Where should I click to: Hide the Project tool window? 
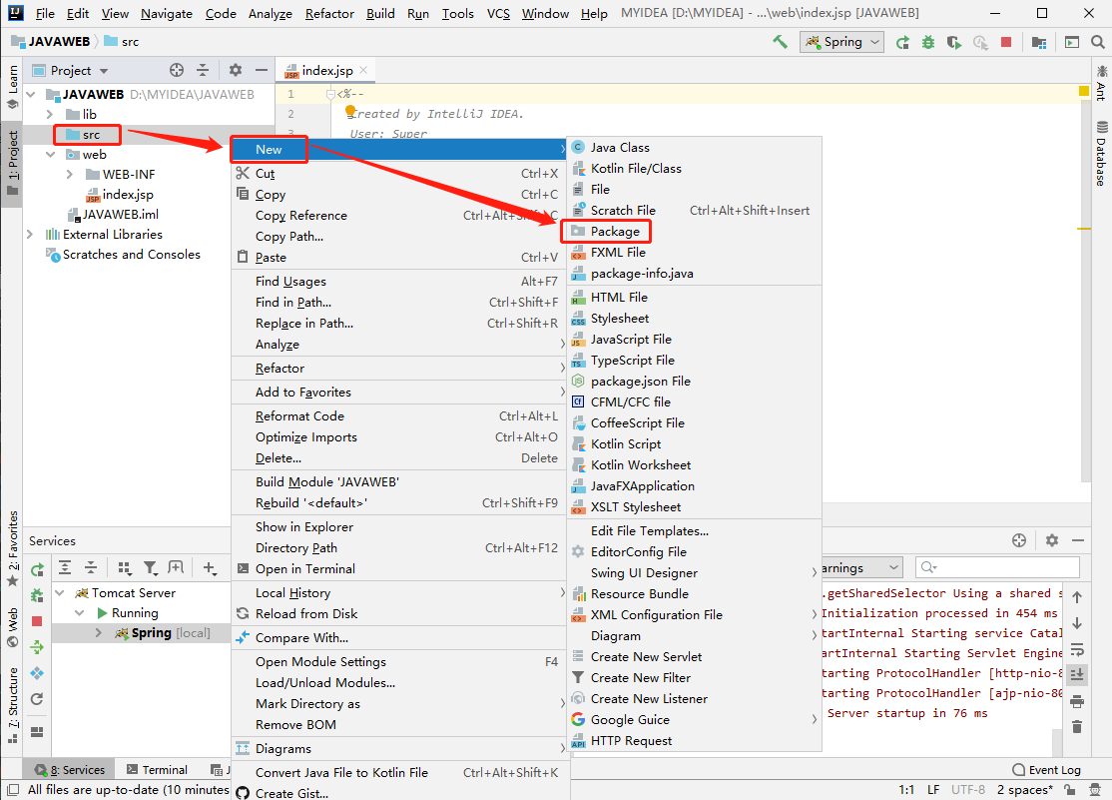(x=261, y=70)
